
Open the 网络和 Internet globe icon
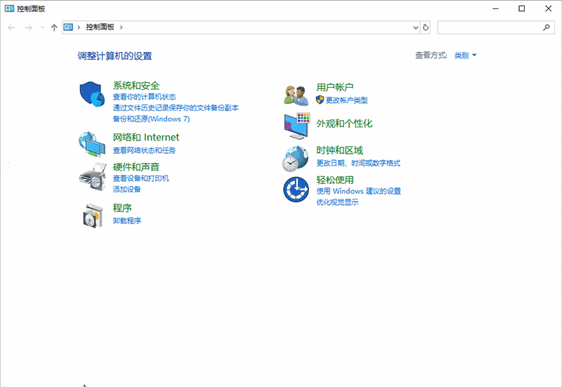pos(92,144)
